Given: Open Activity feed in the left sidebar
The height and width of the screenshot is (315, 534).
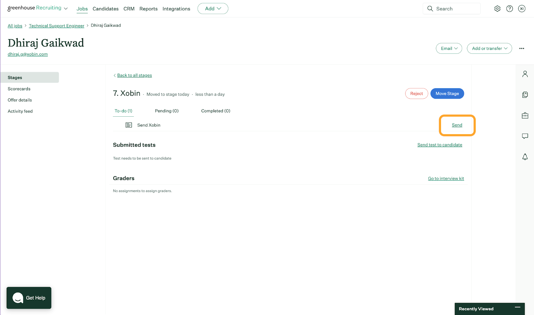Looking at the screenshot, I should click(x=20, y=111).
